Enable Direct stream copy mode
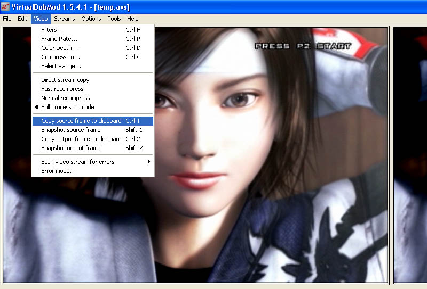Viewport: 427px width, 289px height. (x=93, y=80)
